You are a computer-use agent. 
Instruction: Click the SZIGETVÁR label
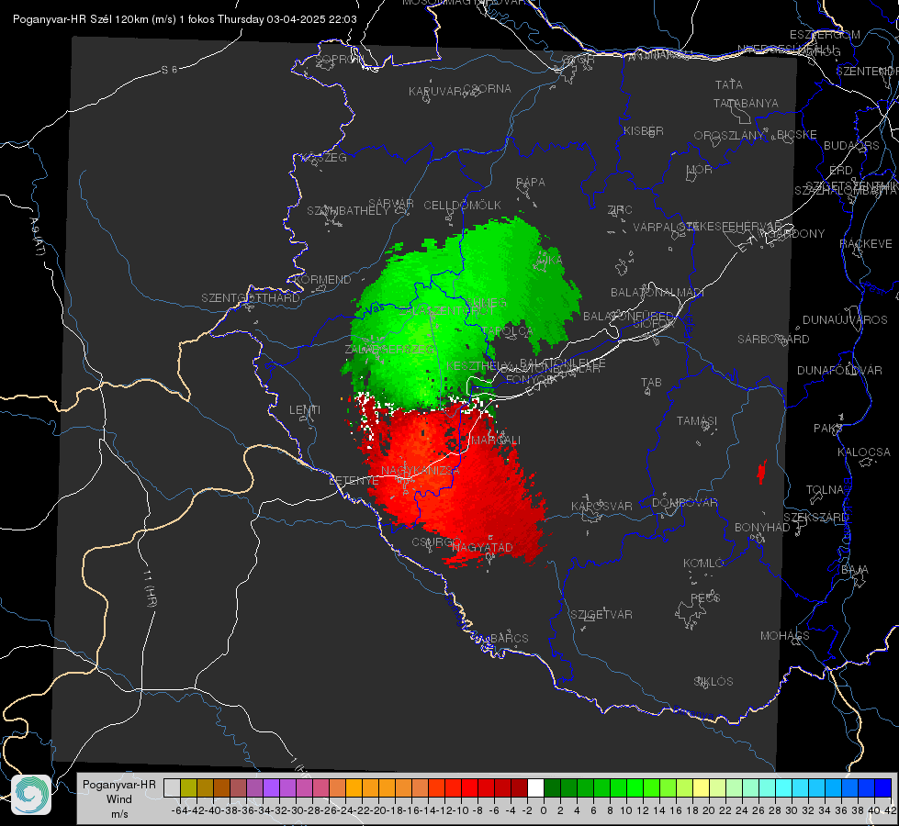(x=601, y=615)
